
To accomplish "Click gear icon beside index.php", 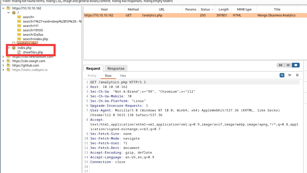I will click(14, 48).
